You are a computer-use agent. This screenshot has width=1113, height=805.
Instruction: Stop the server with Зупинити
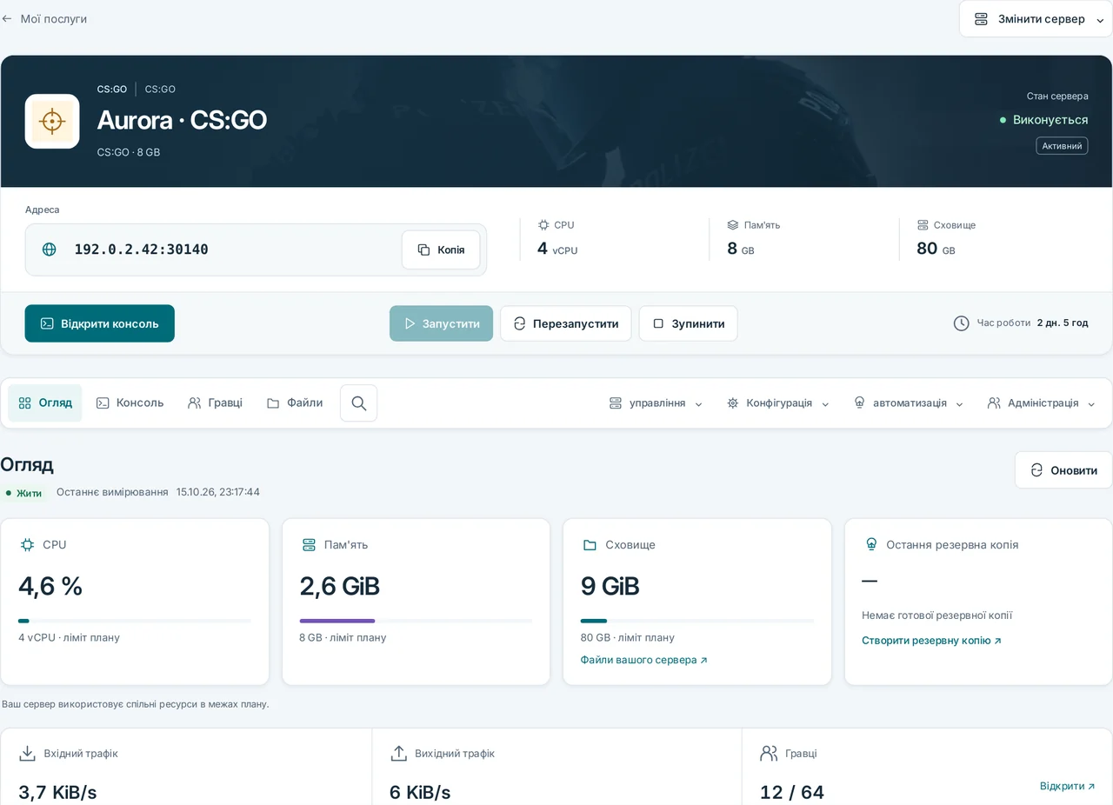pyautogui.click(x=688, y=323)
